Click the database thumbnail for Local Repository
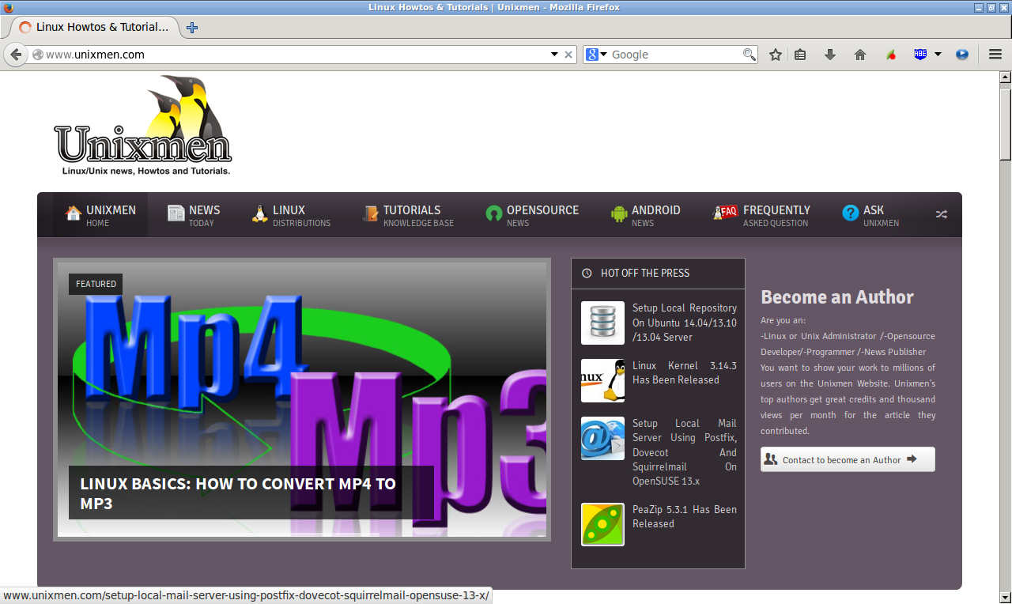 click(602, 323)
